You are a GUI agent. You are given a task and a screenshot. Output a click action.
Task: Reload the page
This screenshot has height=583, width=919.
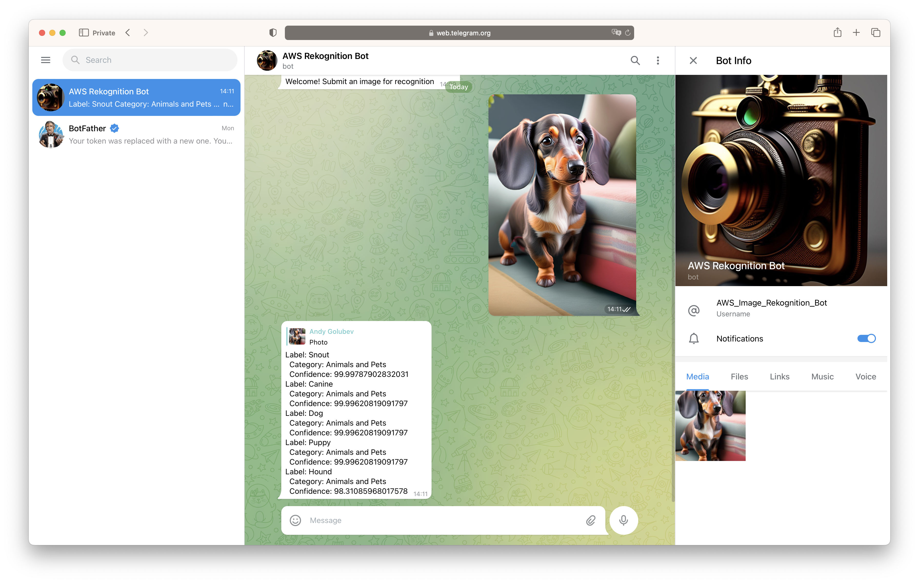(x=627, y=33)
